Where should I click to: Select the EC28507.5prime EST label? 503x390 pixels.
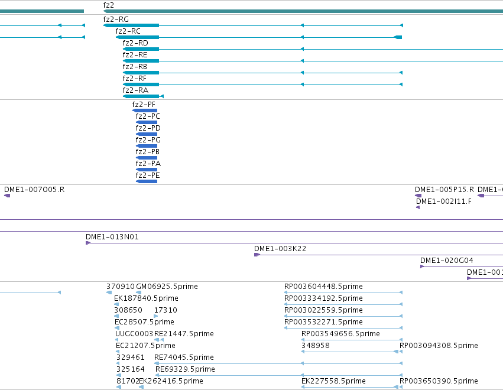click(x=144, y=322)
